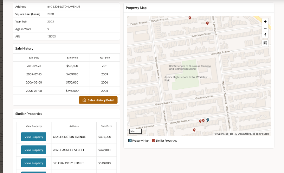
Task: Click the red marker near Kosciusko Street
Action: 207,23
